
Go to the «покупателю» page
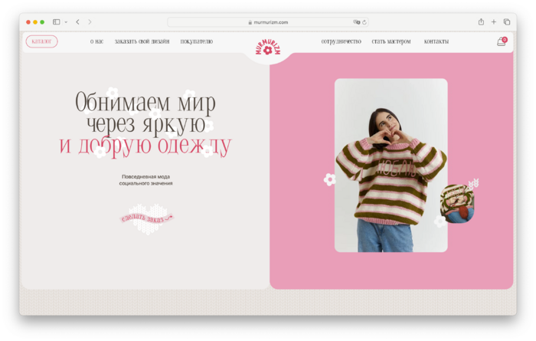(197, 41)
